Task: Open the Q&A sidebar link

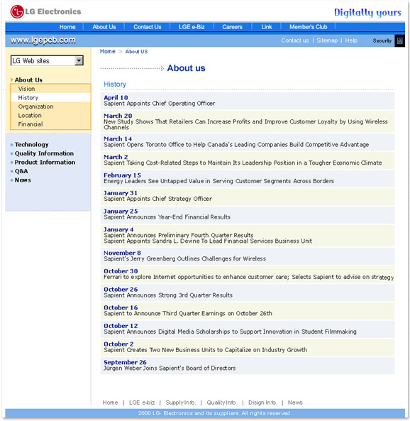Action: tap(21, 171)
